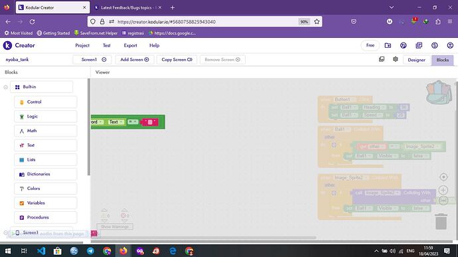Open the Text property dropdown on the green block
This screenshot has height=257, width=458.
click(116, 122)
